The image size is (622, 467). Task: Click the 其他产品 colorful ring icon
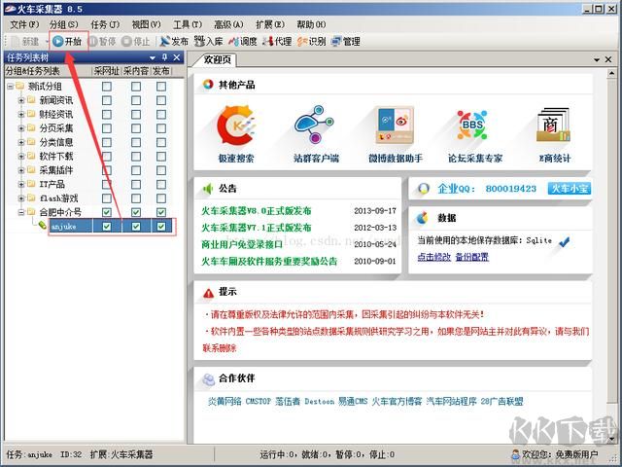click(x=208, y=85)
